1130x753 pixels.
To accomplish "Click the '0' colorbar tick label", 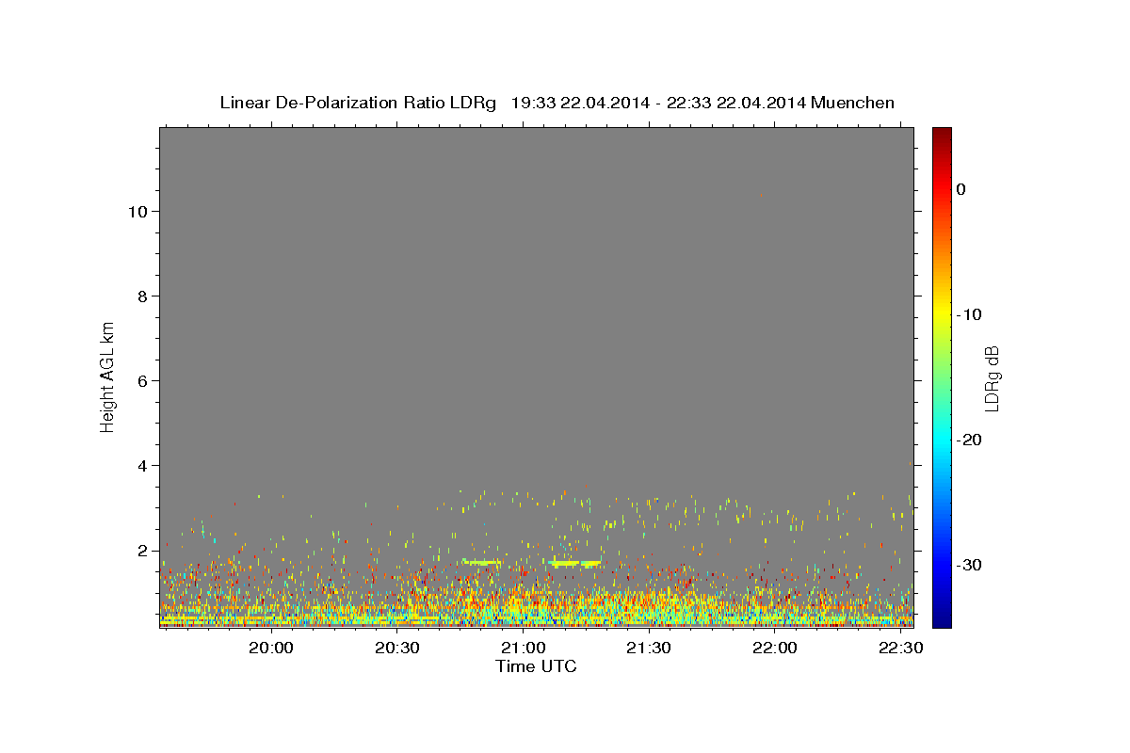I will (x=960, y=189).
